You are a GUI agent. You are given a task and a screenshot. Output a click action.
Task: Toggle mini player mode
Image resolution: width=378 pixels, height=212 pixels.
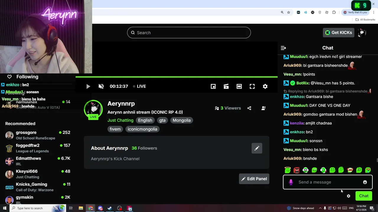[213, 86]
